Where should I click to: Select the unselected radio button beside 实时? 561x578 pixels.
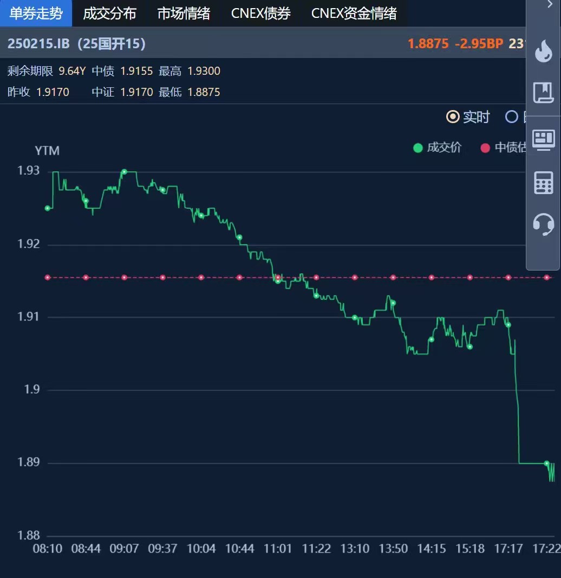point(511,117)
